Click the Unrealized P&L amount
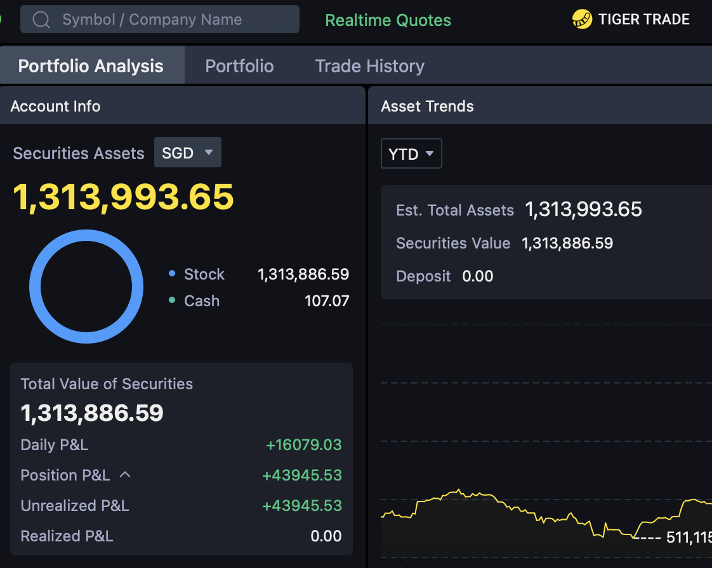The height and width of the screenshot is (568, 712). point(302,505)
